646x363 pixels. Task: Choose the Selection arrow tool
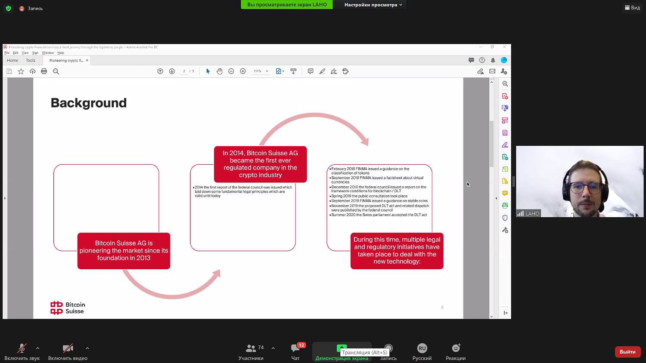pyautogui.click(x=208, y=71)
